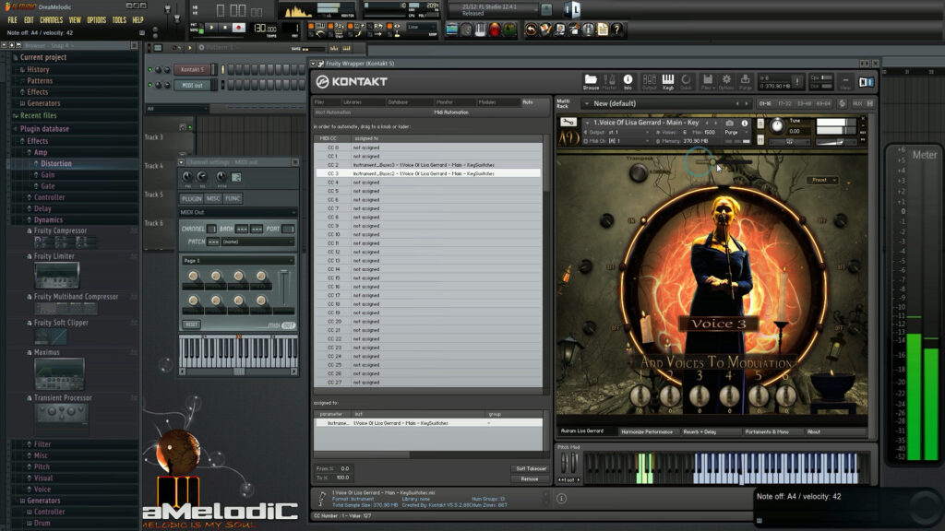Click the FL Studio mixer view icon
Image resolution: width=945 pixels, height=531 pixels.
509,29
